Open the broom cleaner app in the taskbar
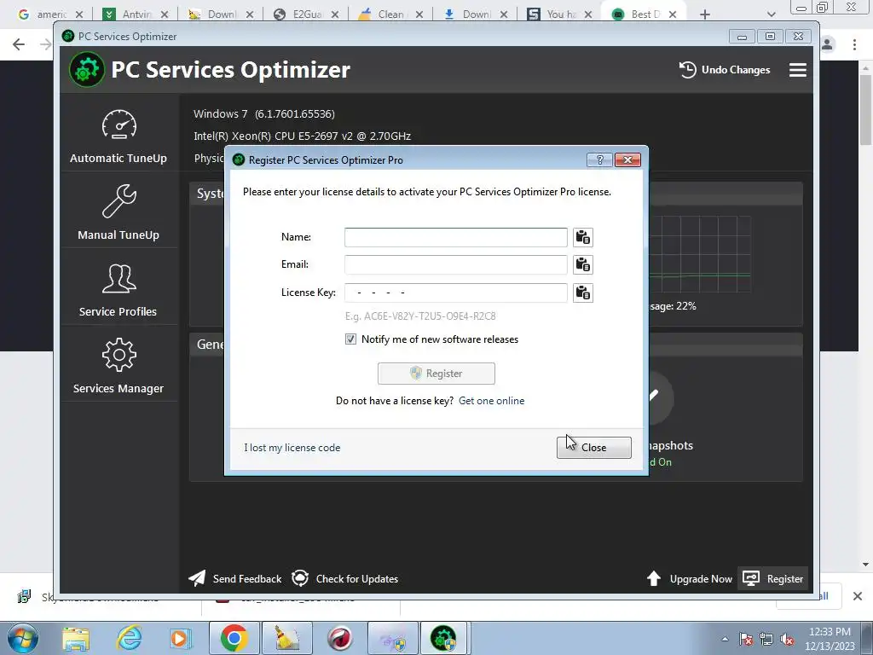Image resolution: width=873 pixels, height=655 pixels. tap(287, 638)
